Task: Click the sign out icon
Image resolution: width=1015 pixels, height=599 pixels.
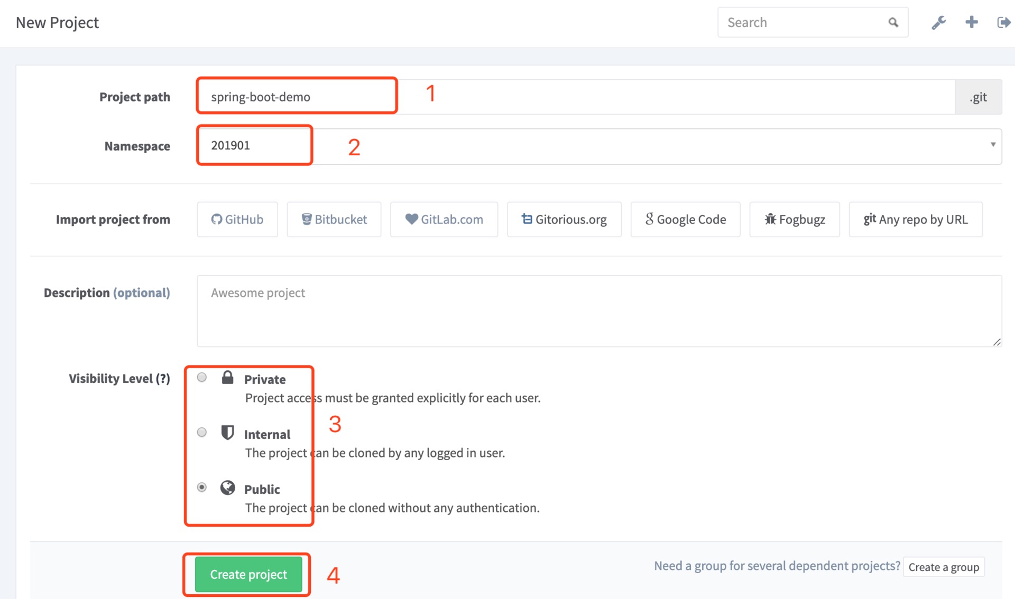Action: [1003, 22]
